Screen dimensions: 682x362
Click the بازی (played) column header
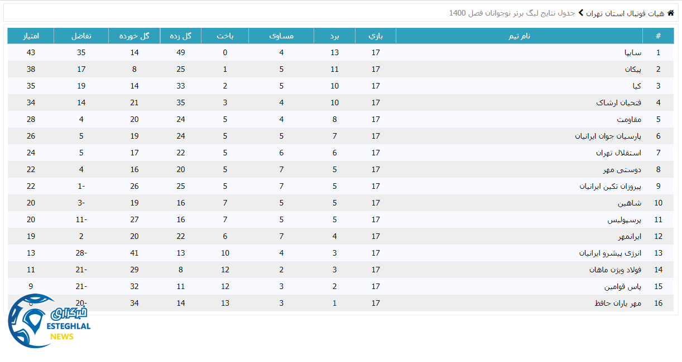pos(376,36)
